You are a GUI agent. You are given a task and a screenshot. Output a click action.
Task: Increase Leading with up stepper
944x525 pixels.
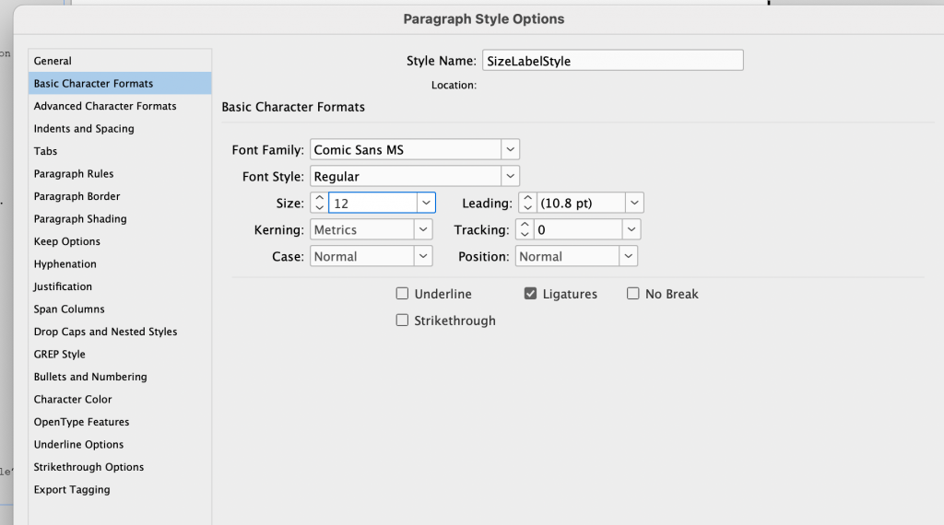tap(527, 198)
